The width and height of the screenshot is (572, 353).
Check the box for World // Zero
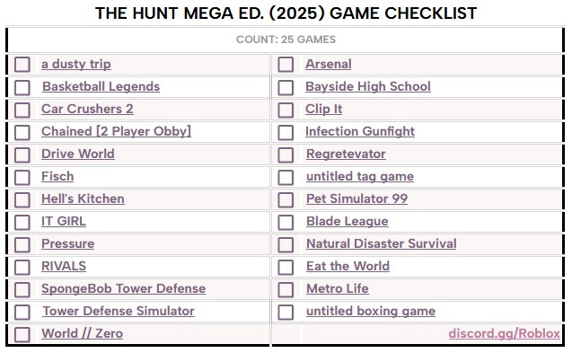coord(22,334)
